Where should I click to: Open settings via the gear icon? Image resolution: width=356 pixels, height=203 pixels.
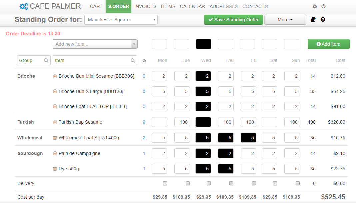tap(314, 6)
